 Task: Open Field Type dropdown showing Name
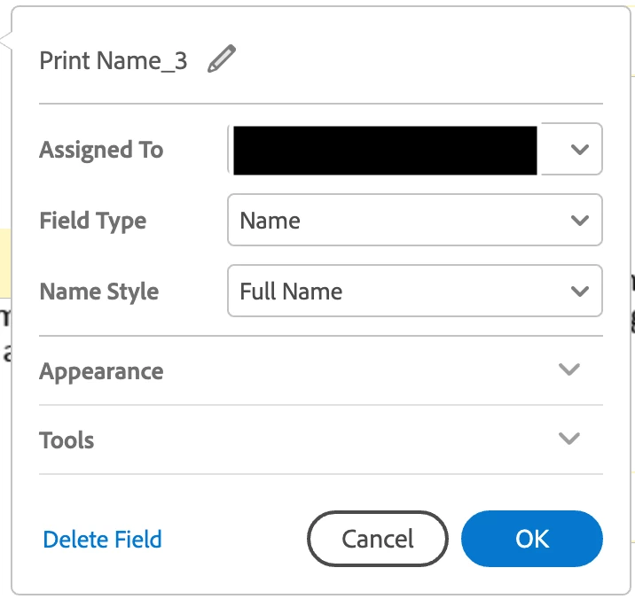pyautogui.click(x=414, y=220)
